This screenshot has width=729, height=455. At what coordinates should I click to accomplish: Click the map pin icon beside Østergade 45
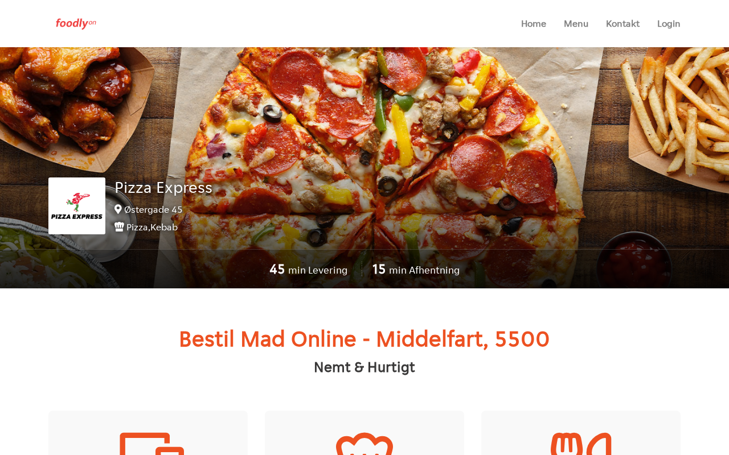click(118, 209)
